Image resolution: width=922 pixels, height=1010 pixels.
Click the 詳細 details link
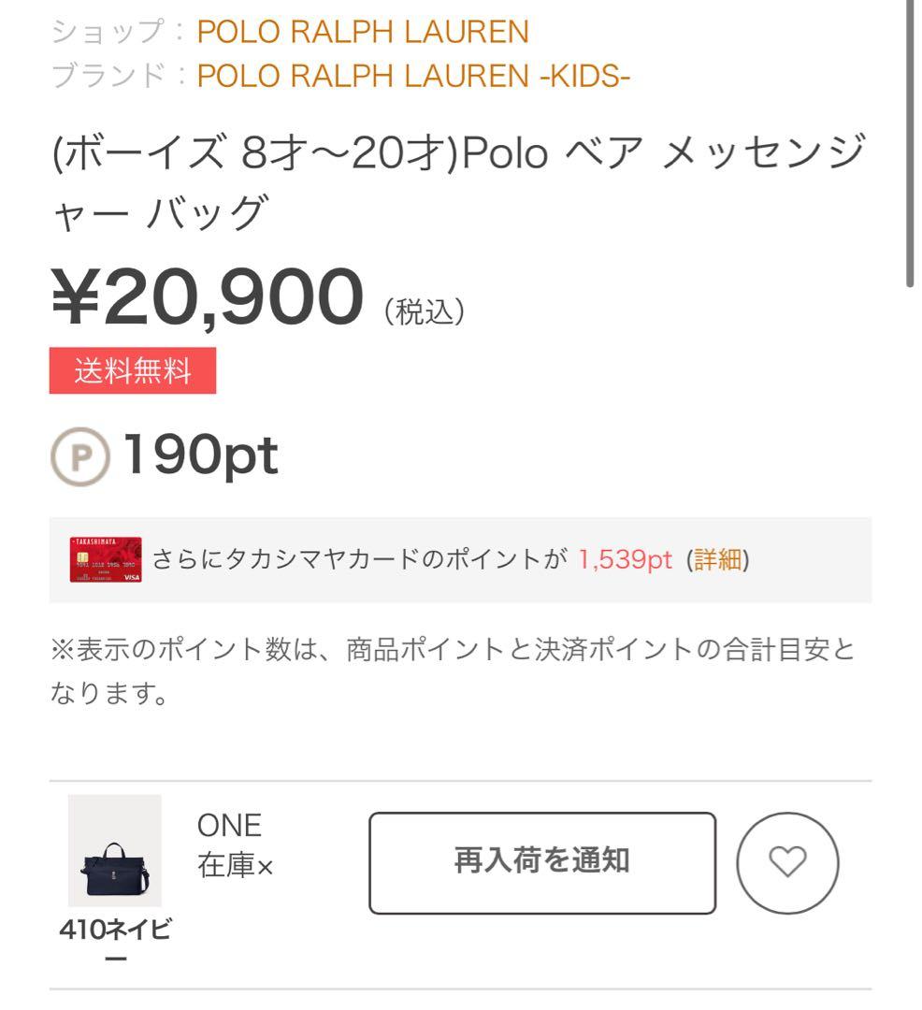click(x=719, y=557)
